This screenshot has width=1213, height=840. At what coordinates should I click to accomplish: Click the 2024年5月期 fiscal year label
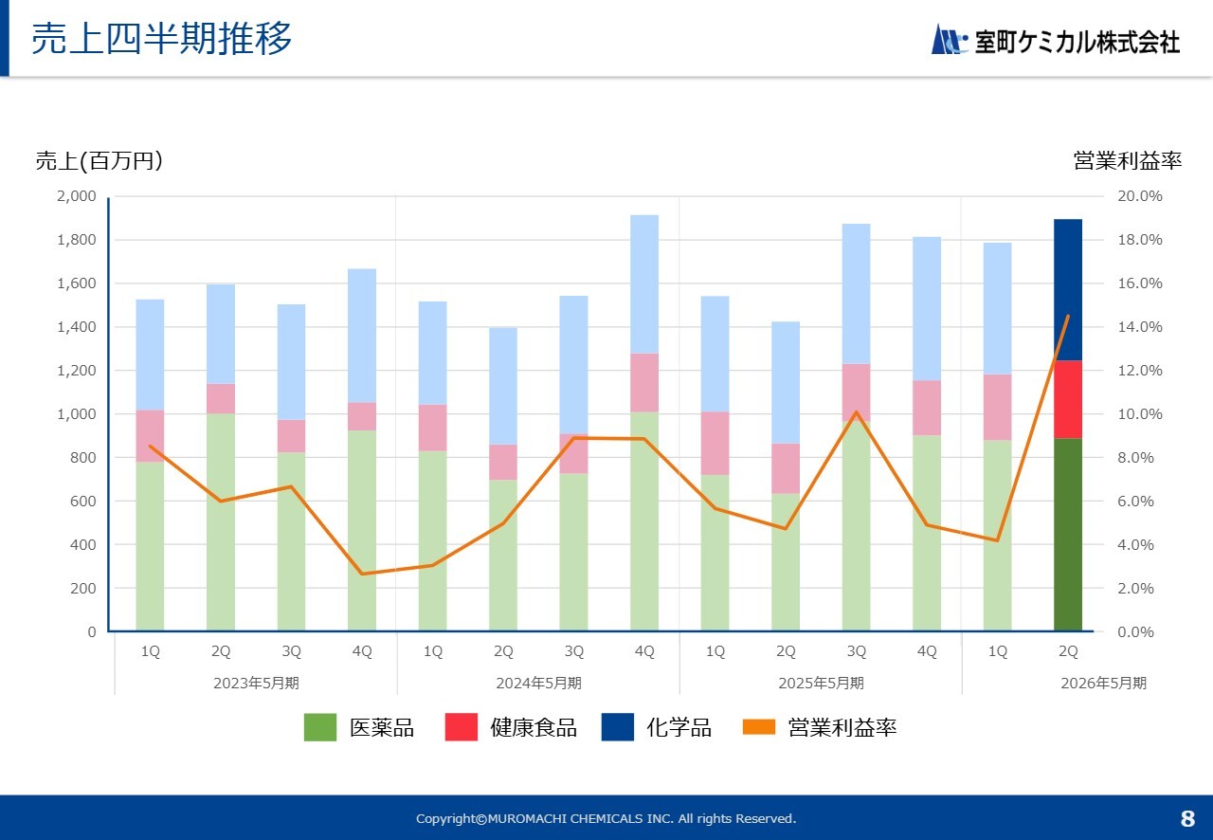(x=538, y=683)
